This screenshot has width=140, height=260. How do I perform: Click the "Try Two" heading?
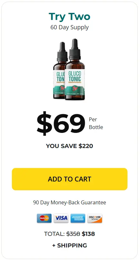(x=69, y=17)
